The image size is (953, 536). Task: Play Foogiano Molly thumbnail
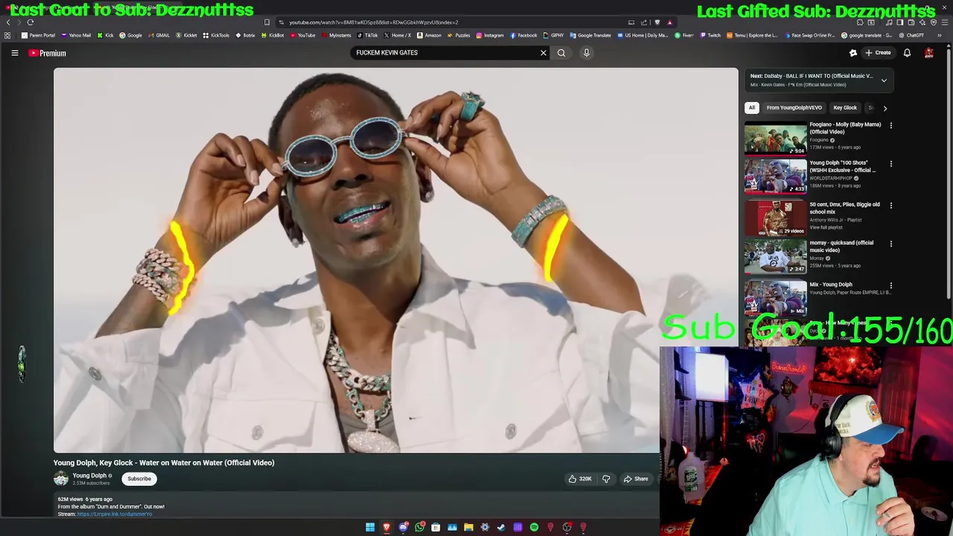(x=775, y=138)
